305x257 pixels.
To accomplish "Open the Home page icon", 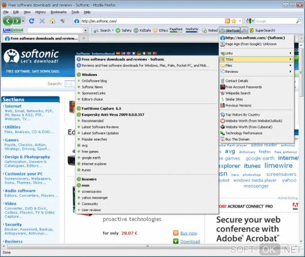I will point(52,21).
